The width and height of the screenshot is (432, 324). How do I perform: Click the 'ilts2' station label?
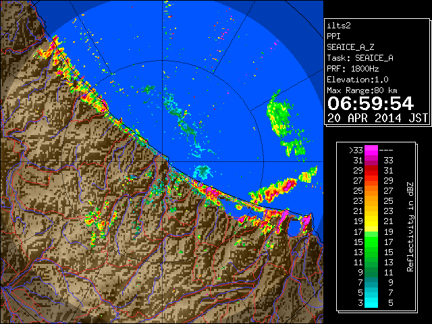click(339, 26)
